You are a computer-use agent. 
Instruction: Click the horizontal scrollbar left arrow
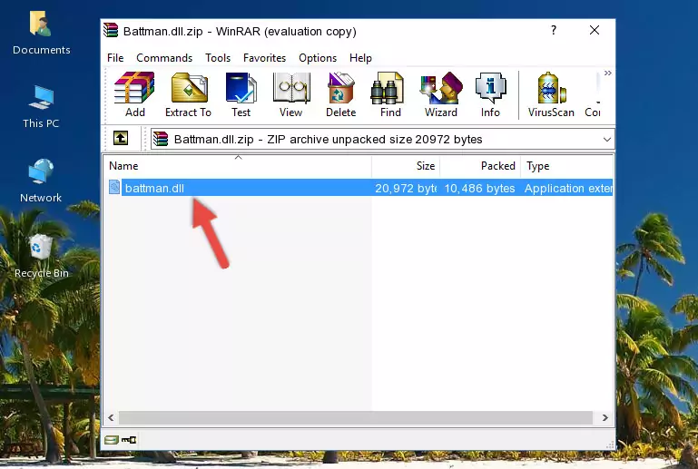pyautogui.click(x=112, y=418)
